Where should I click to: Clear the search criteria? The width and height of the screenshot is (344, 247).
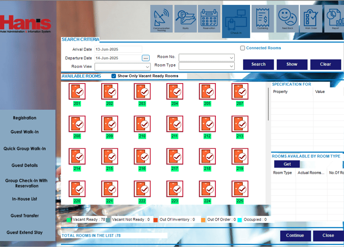pyautogui.click(x=326, y=64)
